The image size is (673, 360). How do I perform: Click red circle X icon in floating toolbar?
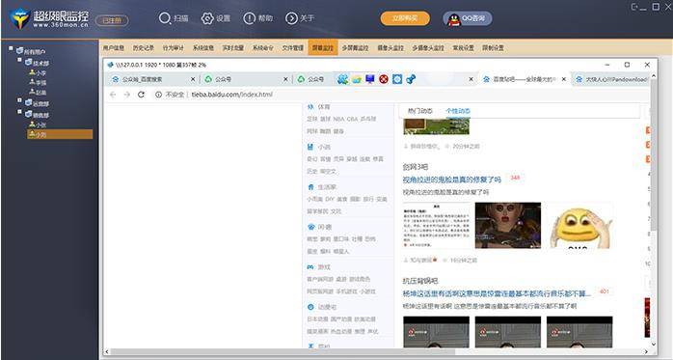384,79
